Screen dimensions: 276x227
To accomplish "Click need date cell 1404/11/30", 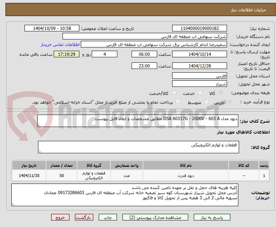I will [29, 176].
